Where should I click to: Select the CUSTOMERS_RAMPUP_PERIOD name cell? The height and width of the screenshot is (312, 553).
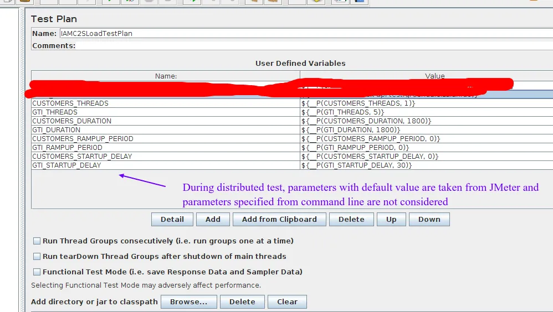pyautogui.click(x=166, y=138)
